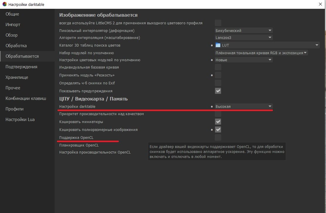The height and width of the screenshot is (213, 326).
Task: Uncheck Показывать предупреждения checkbox
Action: tap(218, 91)
